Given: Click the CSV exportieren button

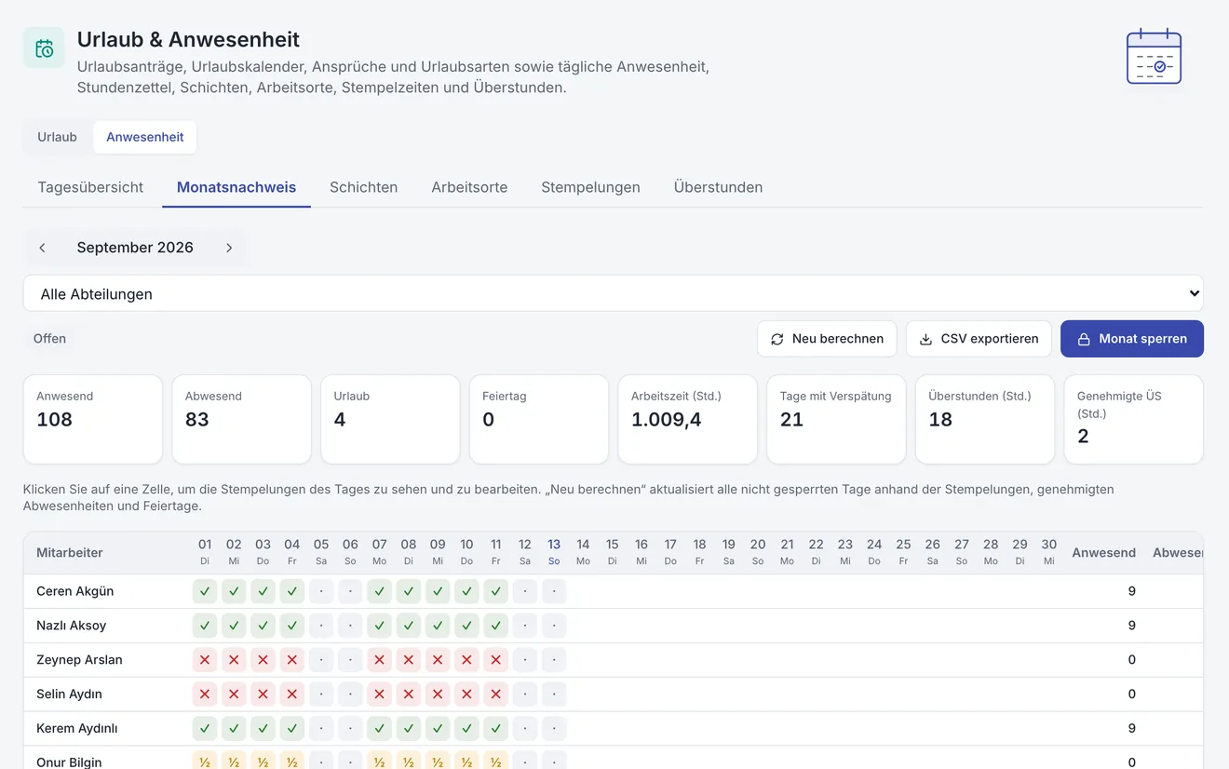Looking at the screenshot, I should 979,339.
